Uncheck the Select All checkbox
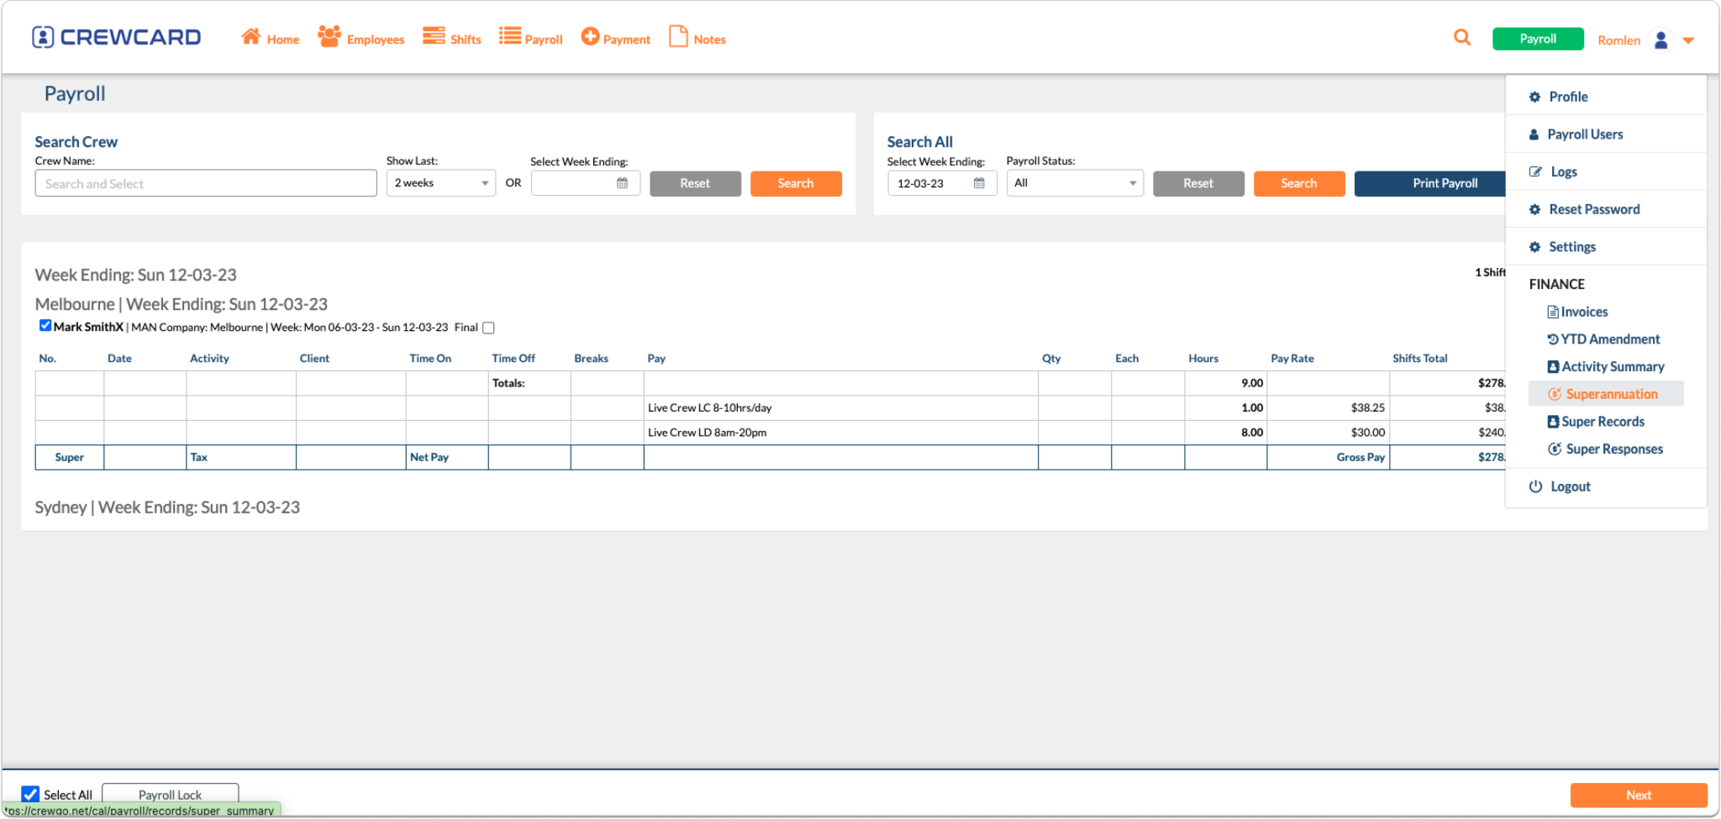Screen dimensions: 1721x819 point(31,794)
